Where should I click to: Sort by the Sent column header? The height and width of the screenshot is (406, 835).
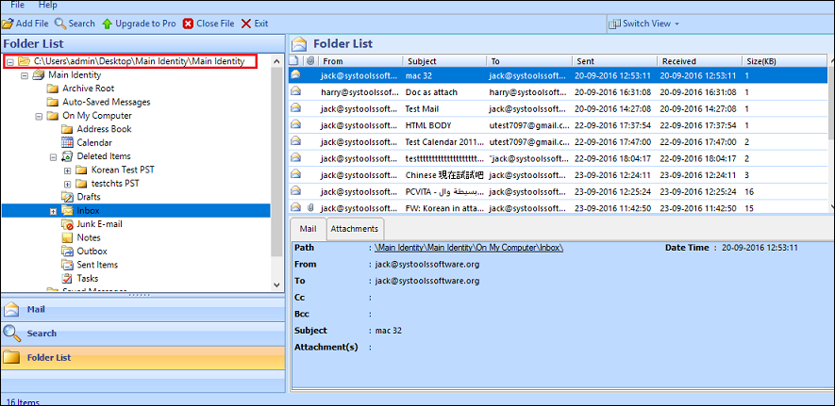tap(614, 61)
